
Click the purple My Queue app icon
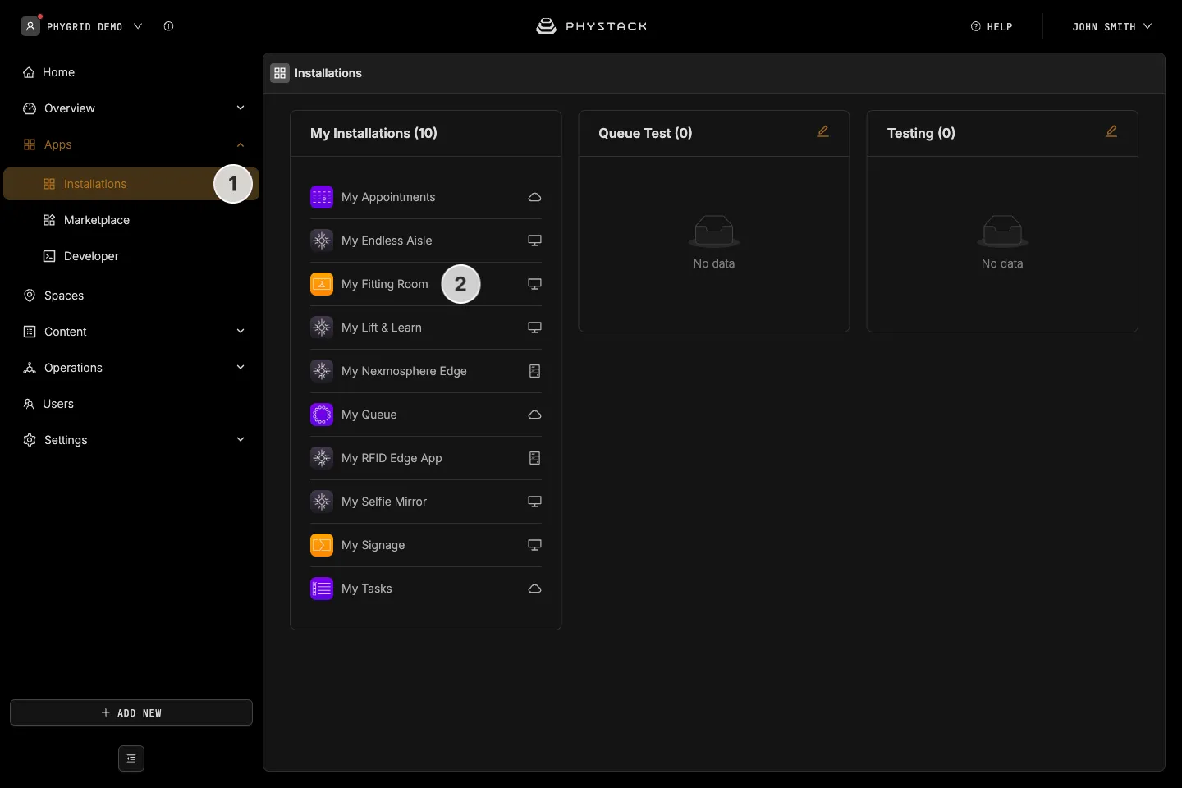322,415
